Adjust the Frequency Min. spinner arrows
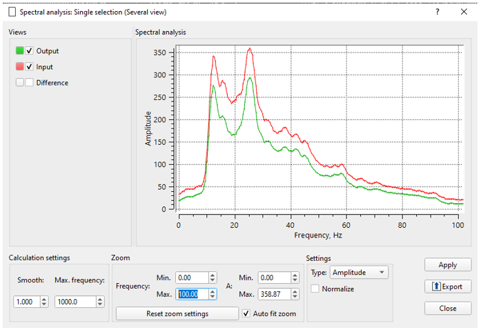Image resolution: width=481 pixels, height=330 pixels. point(212,278)
